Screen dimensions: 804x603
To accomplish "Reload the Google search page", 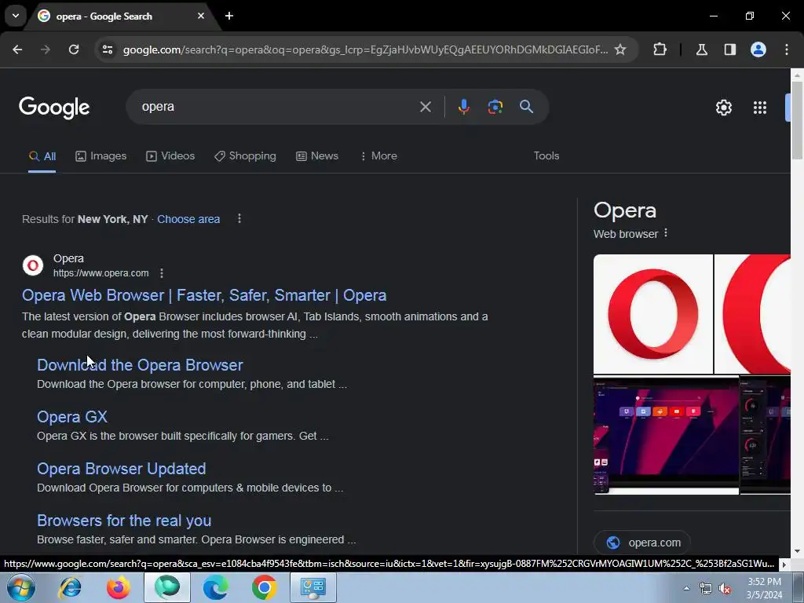I will [74, 49].
